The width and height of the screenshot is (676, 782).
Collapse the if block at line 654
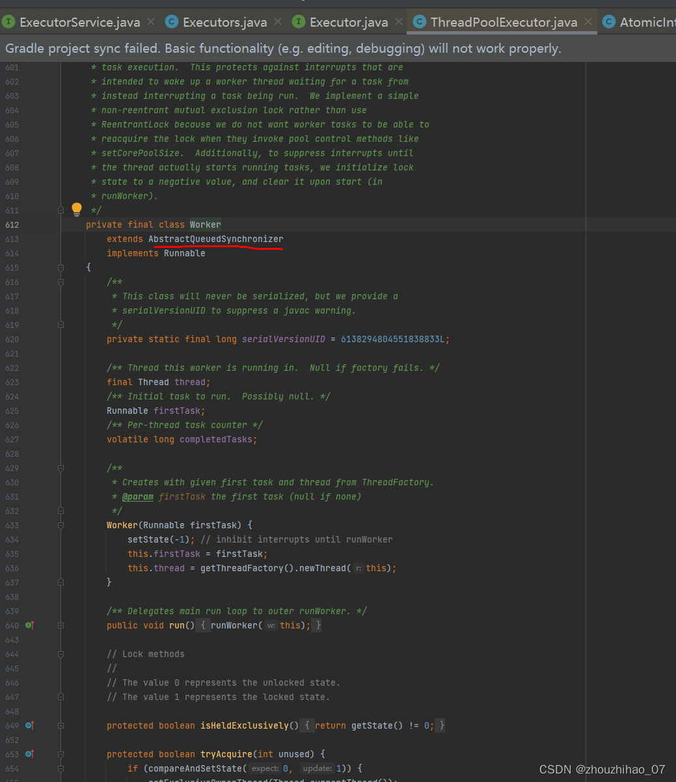61,768
